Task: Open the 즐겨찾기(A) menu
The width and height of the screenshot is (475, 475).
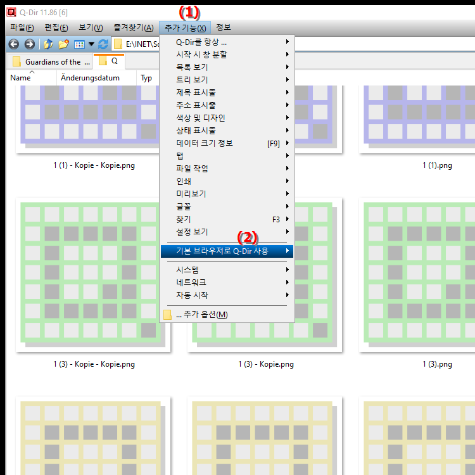Action: pyautogui.click(x=133, y=28)
